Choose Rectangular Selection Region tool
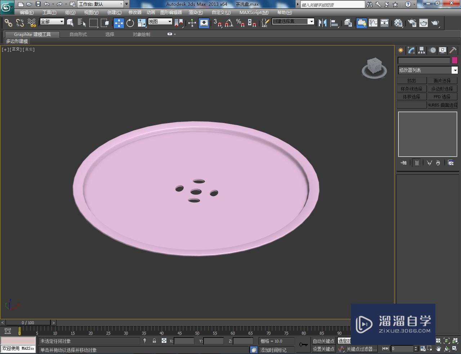The image size is (461, 354). tap(93, 23)
